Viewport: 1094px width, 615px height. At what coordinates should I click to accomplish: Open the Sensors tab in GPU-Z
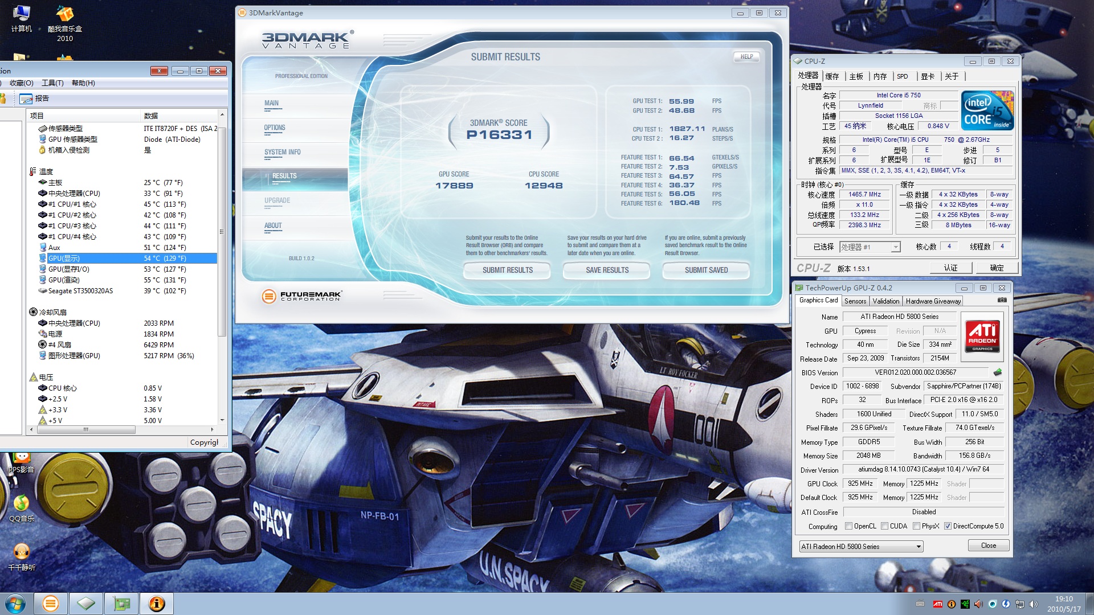(x=855, y=301)
